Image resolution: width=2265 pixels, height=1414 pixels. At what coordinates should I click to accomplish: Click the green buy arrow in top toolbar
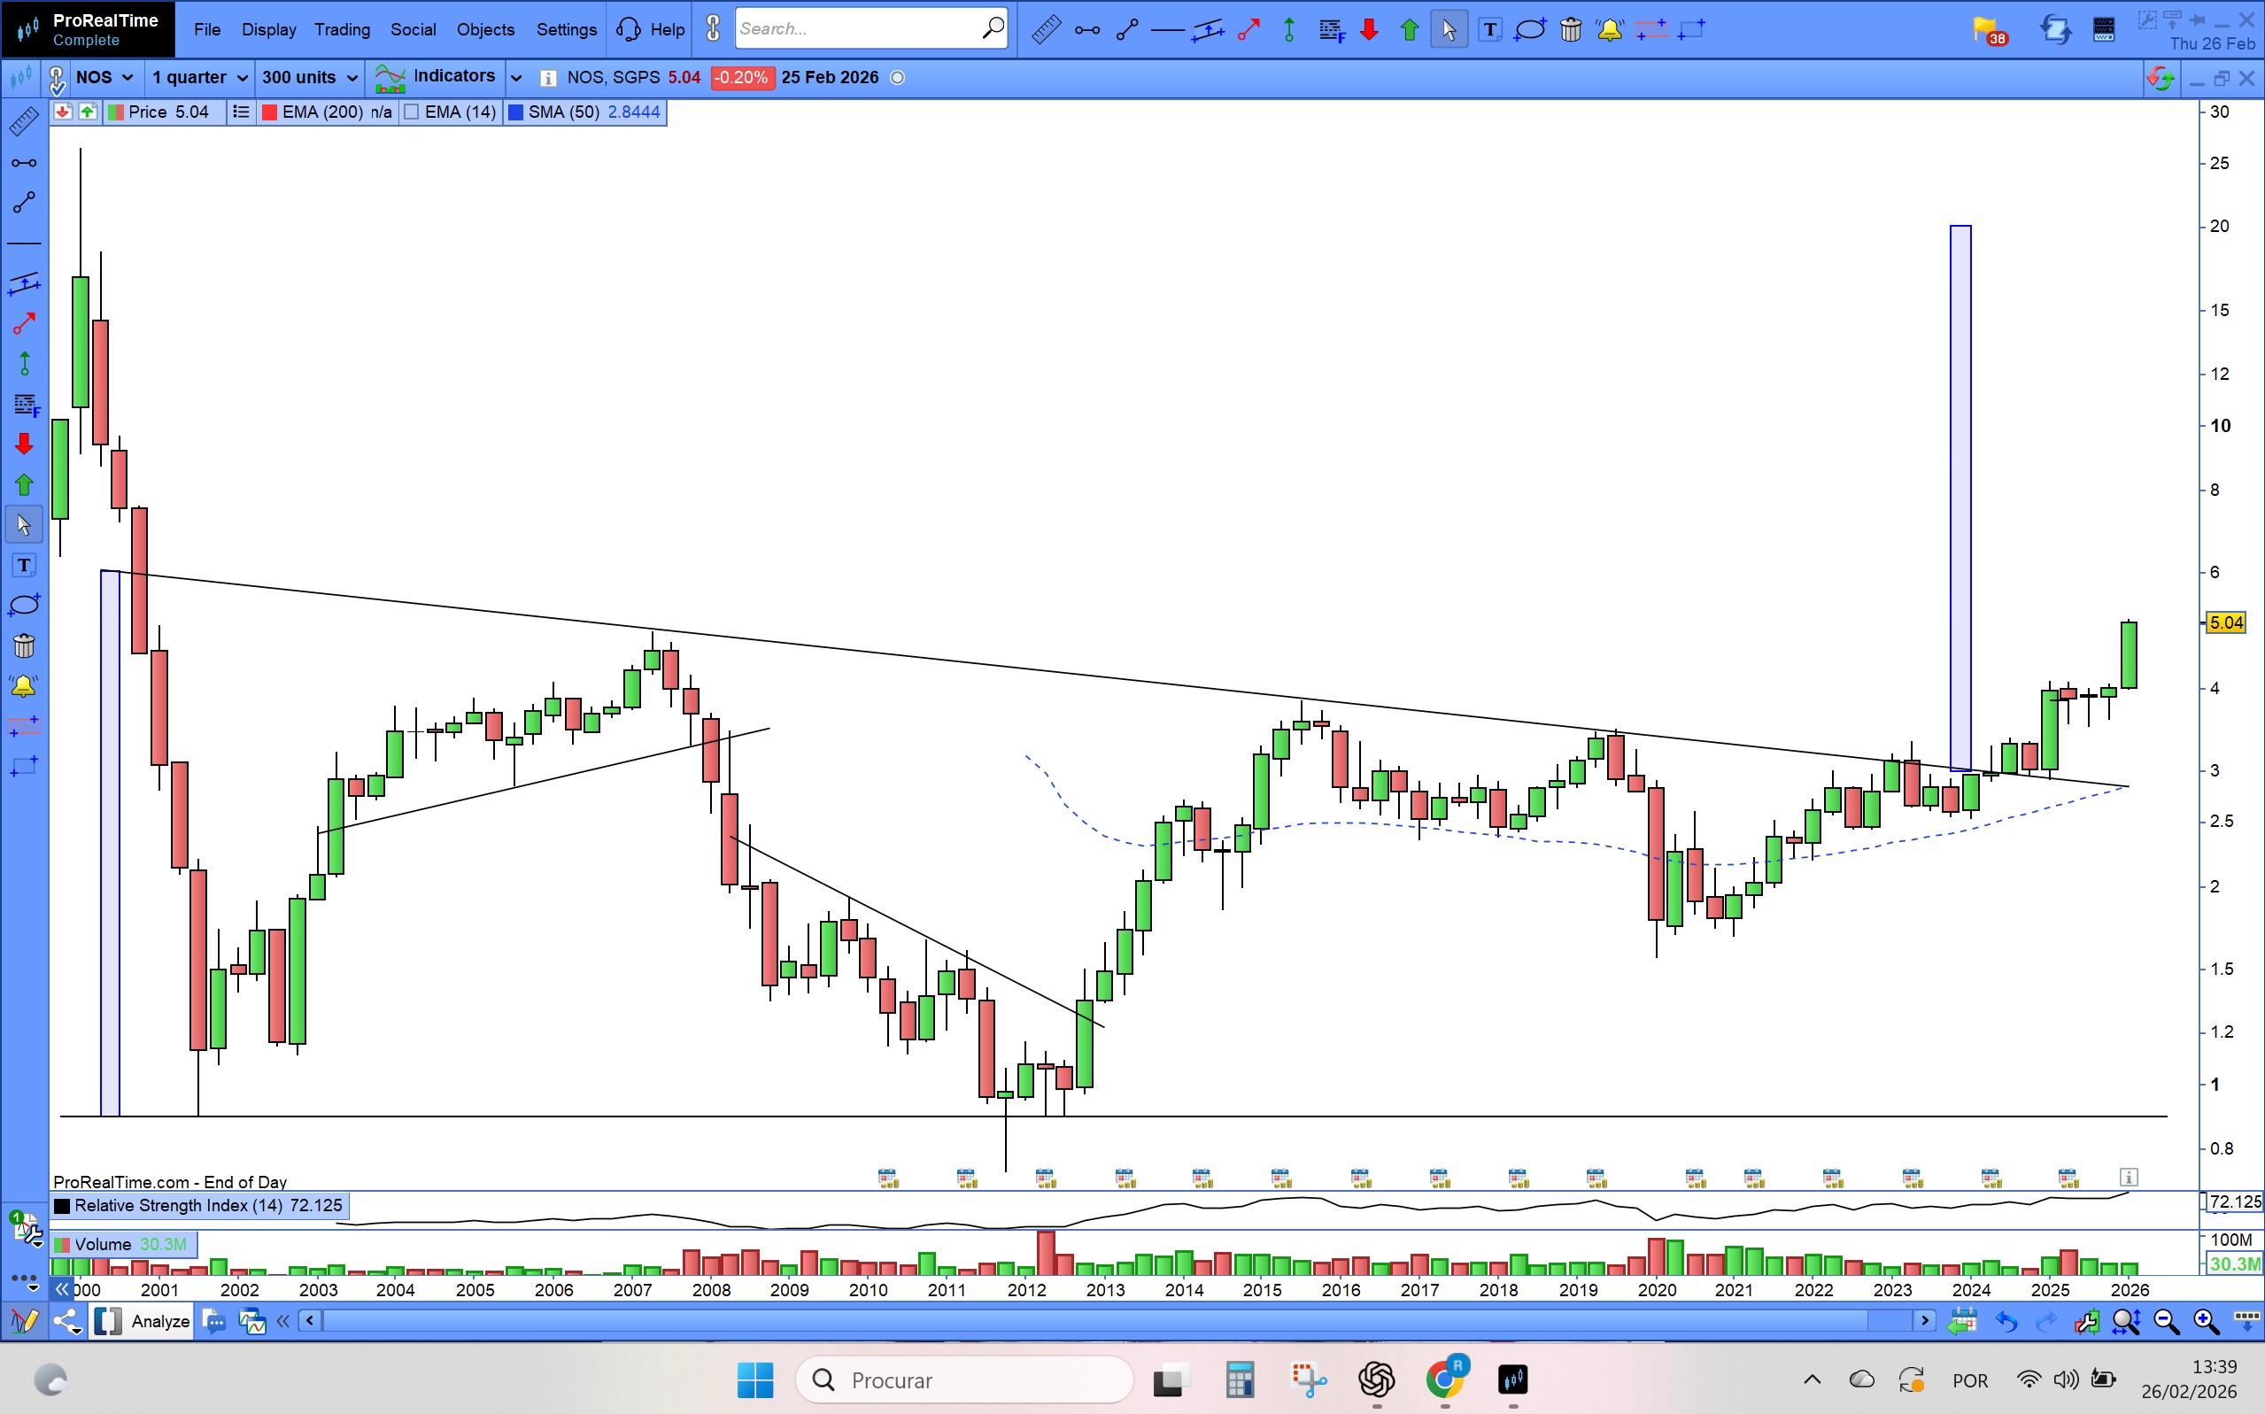[x=1409, y=30]
